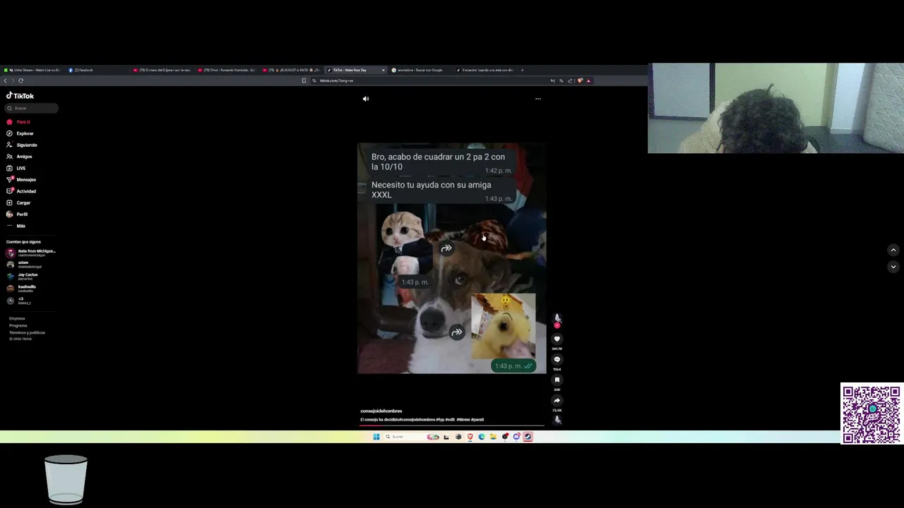The height and width of the screenshot is (508, 904).
Task: Switch to the Facebook browser tab
Action: click(97, 70)
